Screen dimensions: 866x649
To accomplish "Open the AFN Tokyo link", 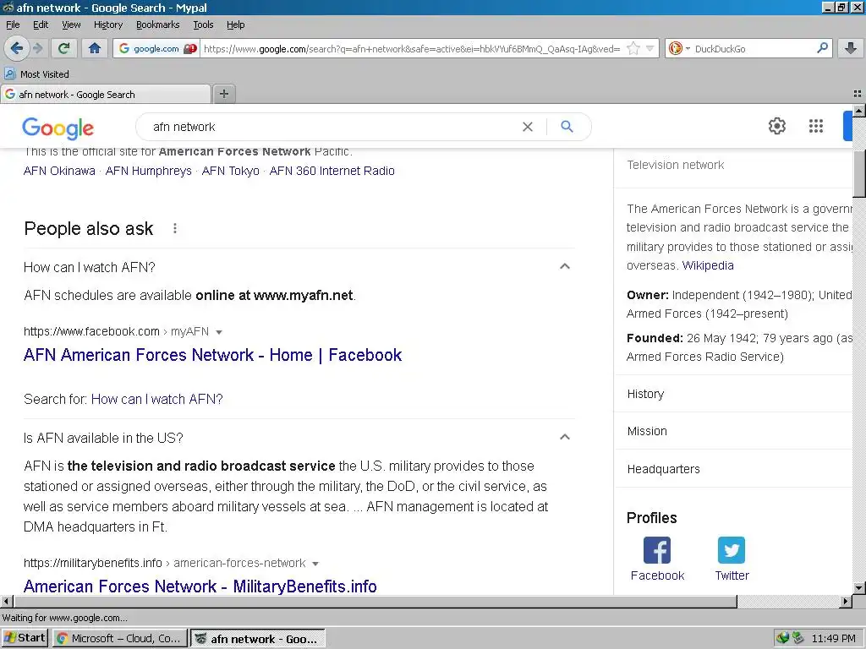I will (x=230, y=171).
